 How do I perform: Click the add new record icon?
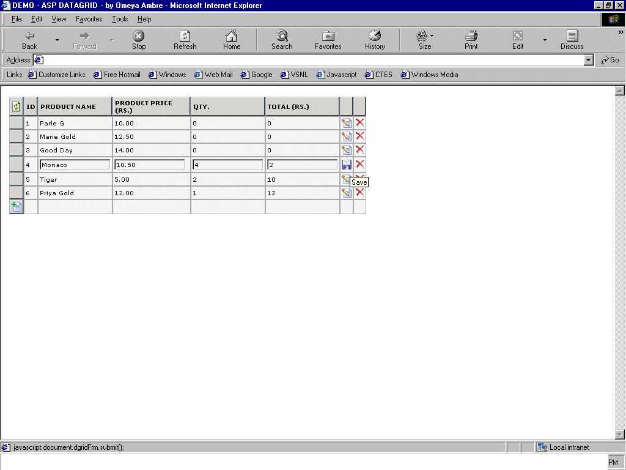click(x=17, y=207)
